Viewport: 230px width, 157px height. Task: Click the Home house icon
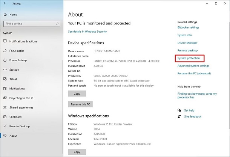tap(5, 15)
